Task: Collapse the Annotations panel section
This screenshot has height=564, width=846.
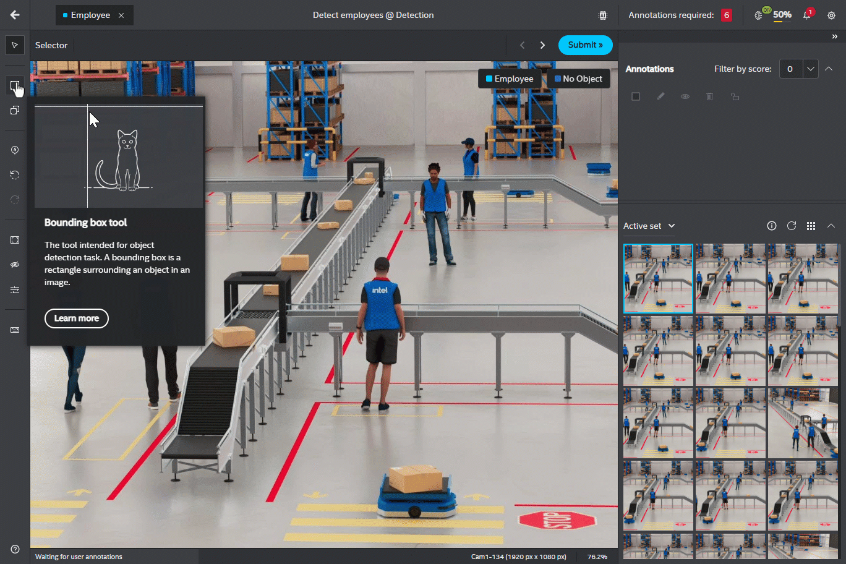Action: click(x=829, y=69)
